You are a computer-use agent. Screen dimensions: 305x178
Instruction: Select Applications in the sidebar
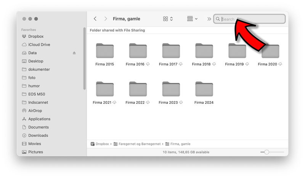point(39,119)
